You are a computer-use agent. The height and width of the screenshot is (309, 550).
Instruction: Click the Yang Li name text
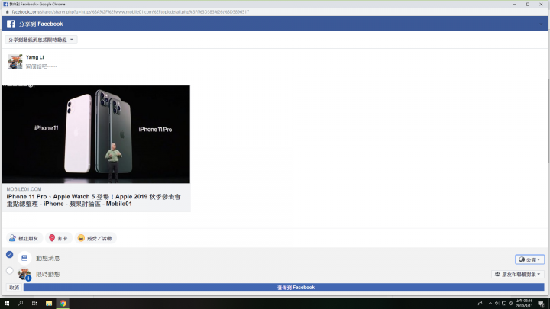click(x=34, y=57)
